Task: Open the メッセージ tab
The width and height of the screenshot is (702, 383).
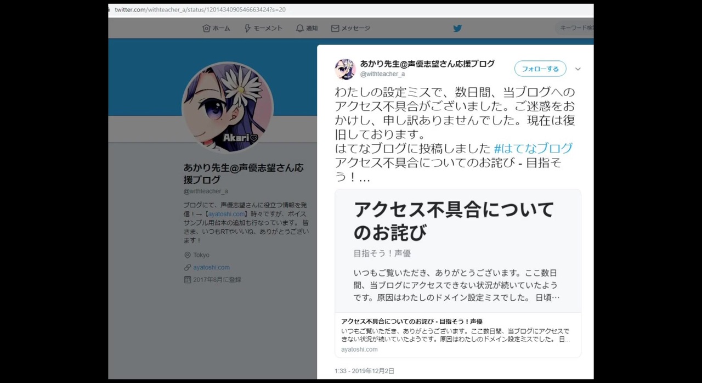Action: 350,28
